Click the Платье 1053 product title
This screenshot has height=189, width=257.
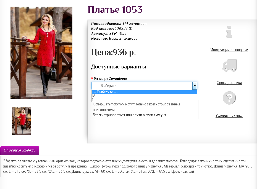click(115, 10)
